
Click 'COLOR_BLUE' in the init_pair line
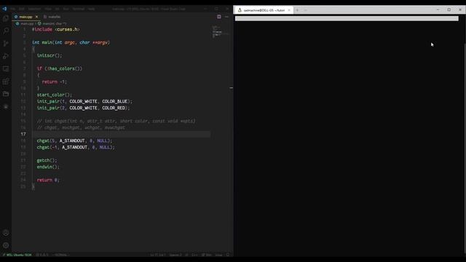115,101
